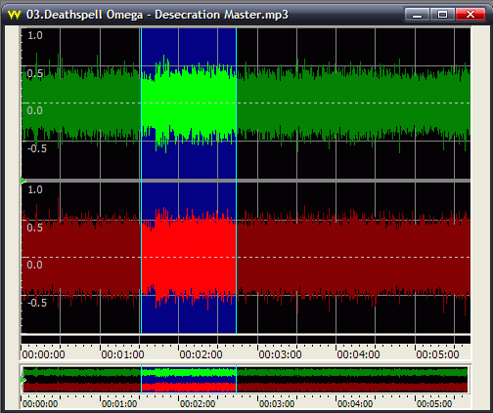This screenshot has width=493, height=413.
Task: Click the left cyan selection boundary line
Action: [x=141, y=181]
